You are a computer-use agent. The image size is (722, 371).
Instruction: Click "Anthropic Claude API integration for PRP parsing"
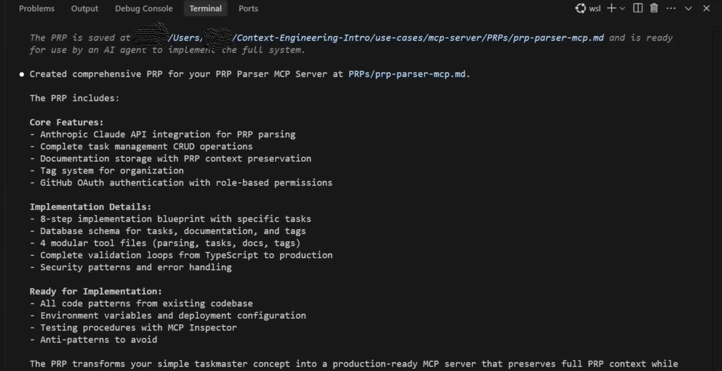click(168, 134)
